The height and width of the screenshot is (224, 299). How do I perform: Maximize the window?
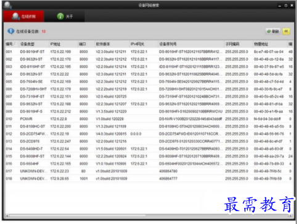[x=285, y=6]
